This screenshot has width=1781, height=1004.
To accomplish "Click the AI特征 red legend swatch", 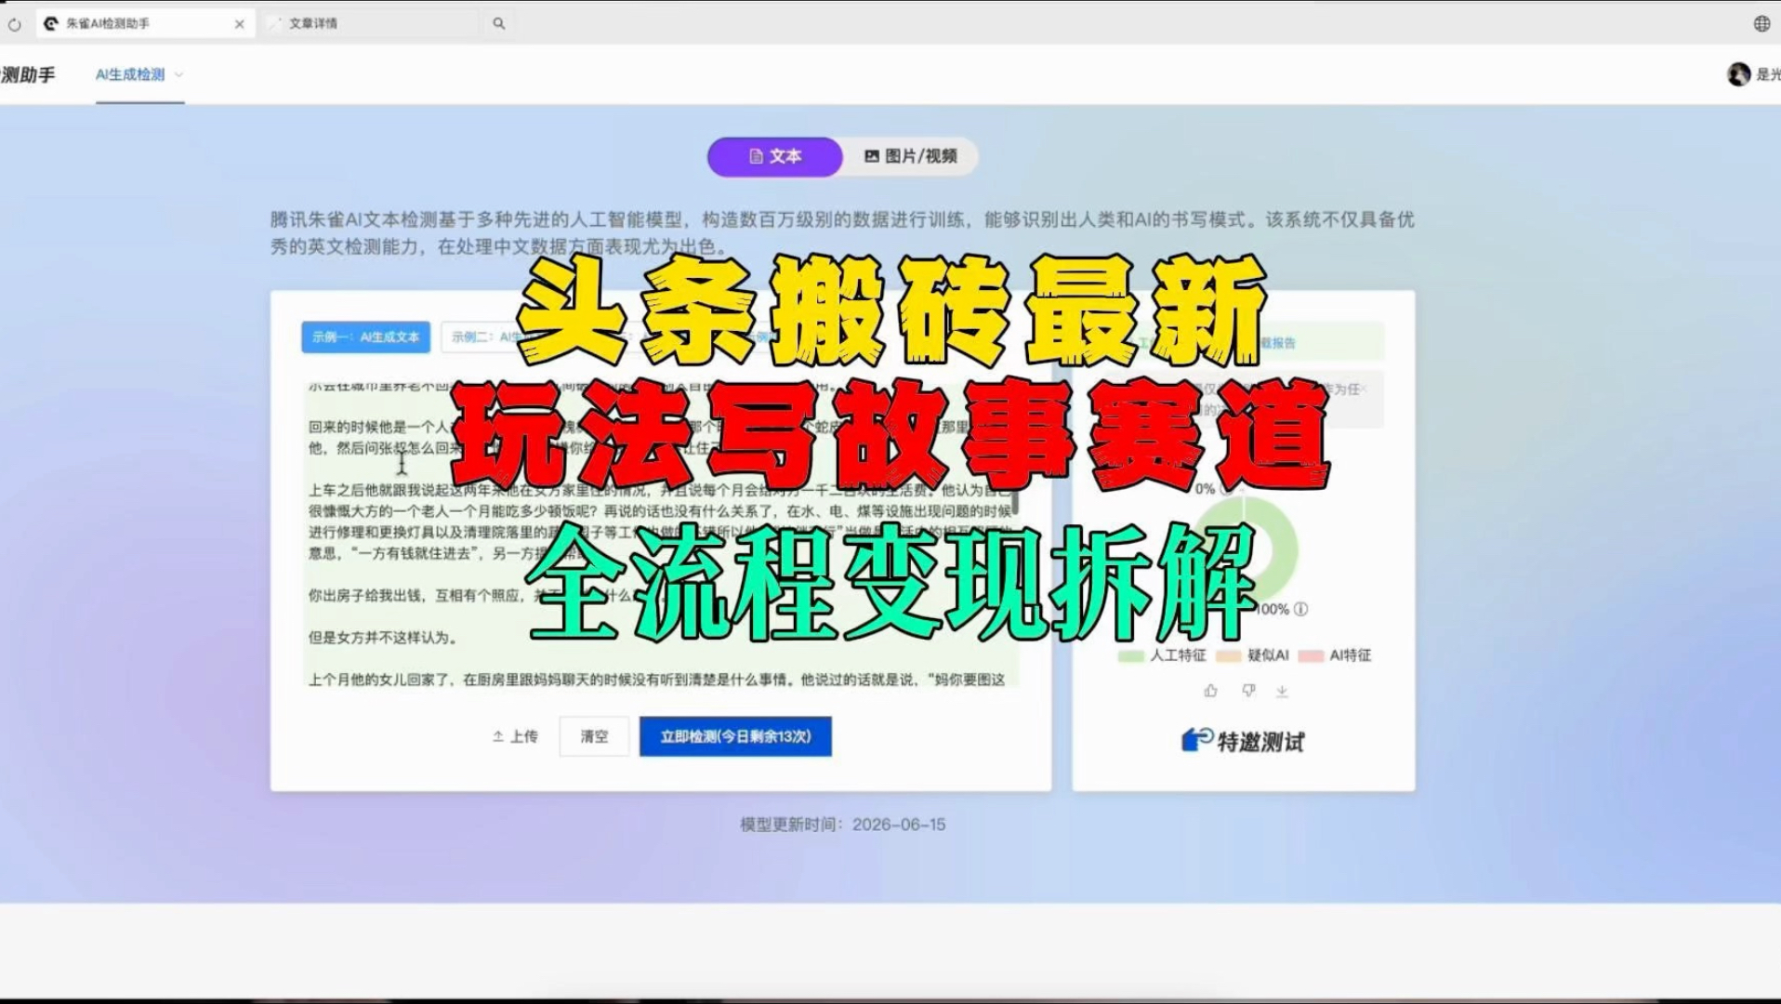I will pyautogui.click(x=1311, y=655).
